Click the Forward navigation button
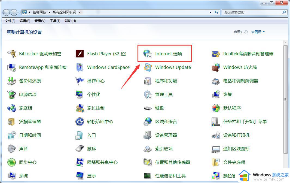290x183 pixels. point(14,12)
